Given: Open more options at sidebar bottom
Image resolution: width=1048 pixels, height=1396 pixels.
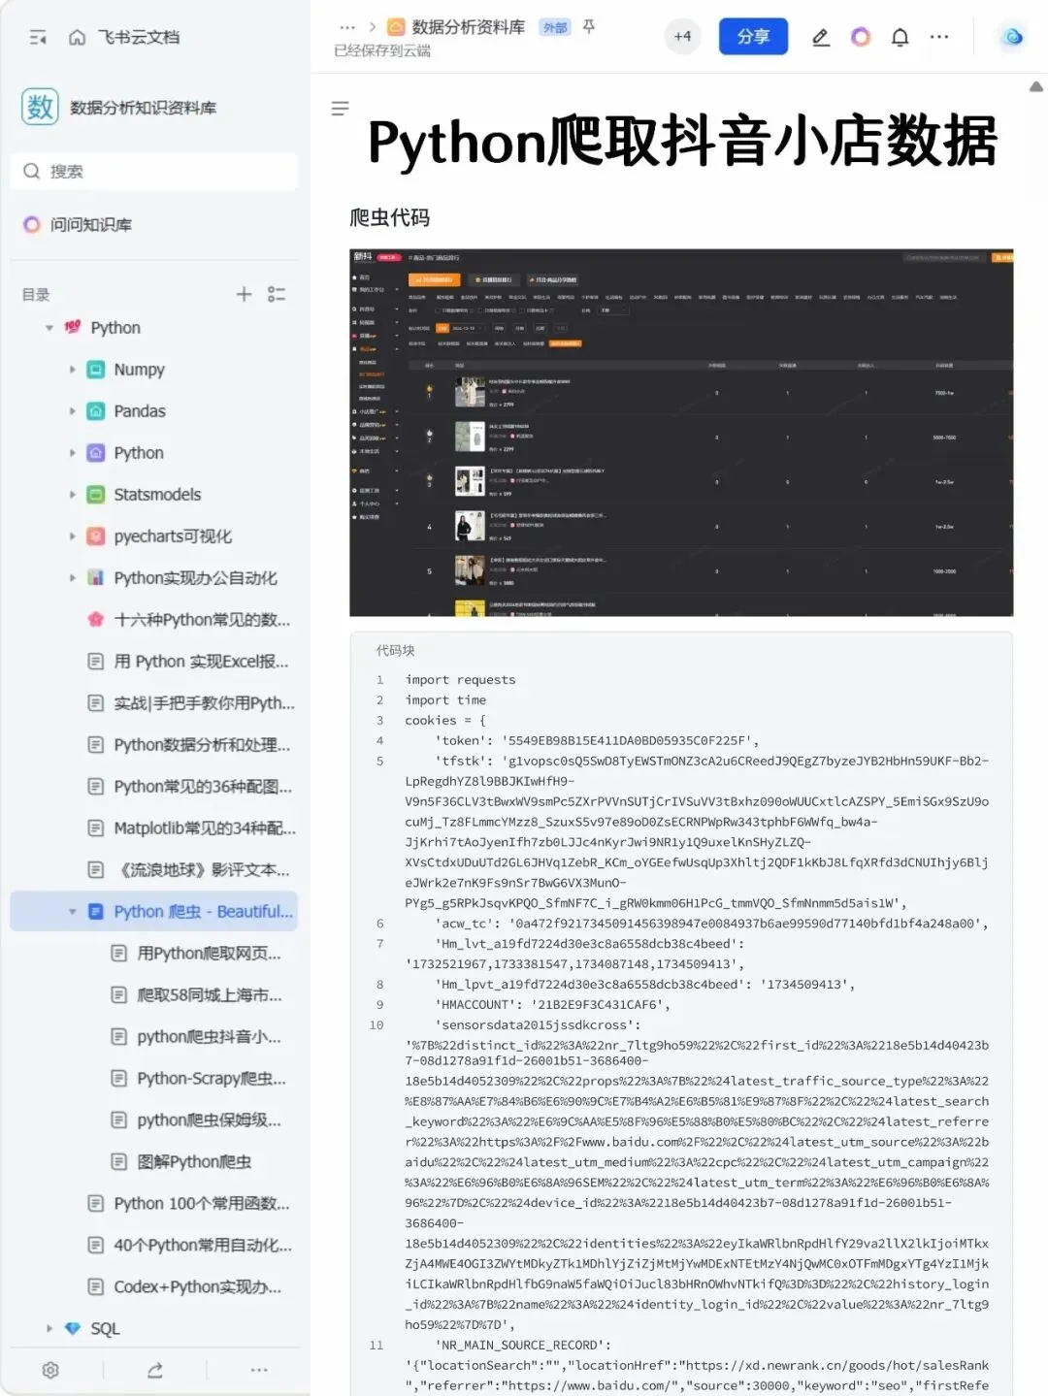Looking at the screenshot, I should click(259, 1370).
